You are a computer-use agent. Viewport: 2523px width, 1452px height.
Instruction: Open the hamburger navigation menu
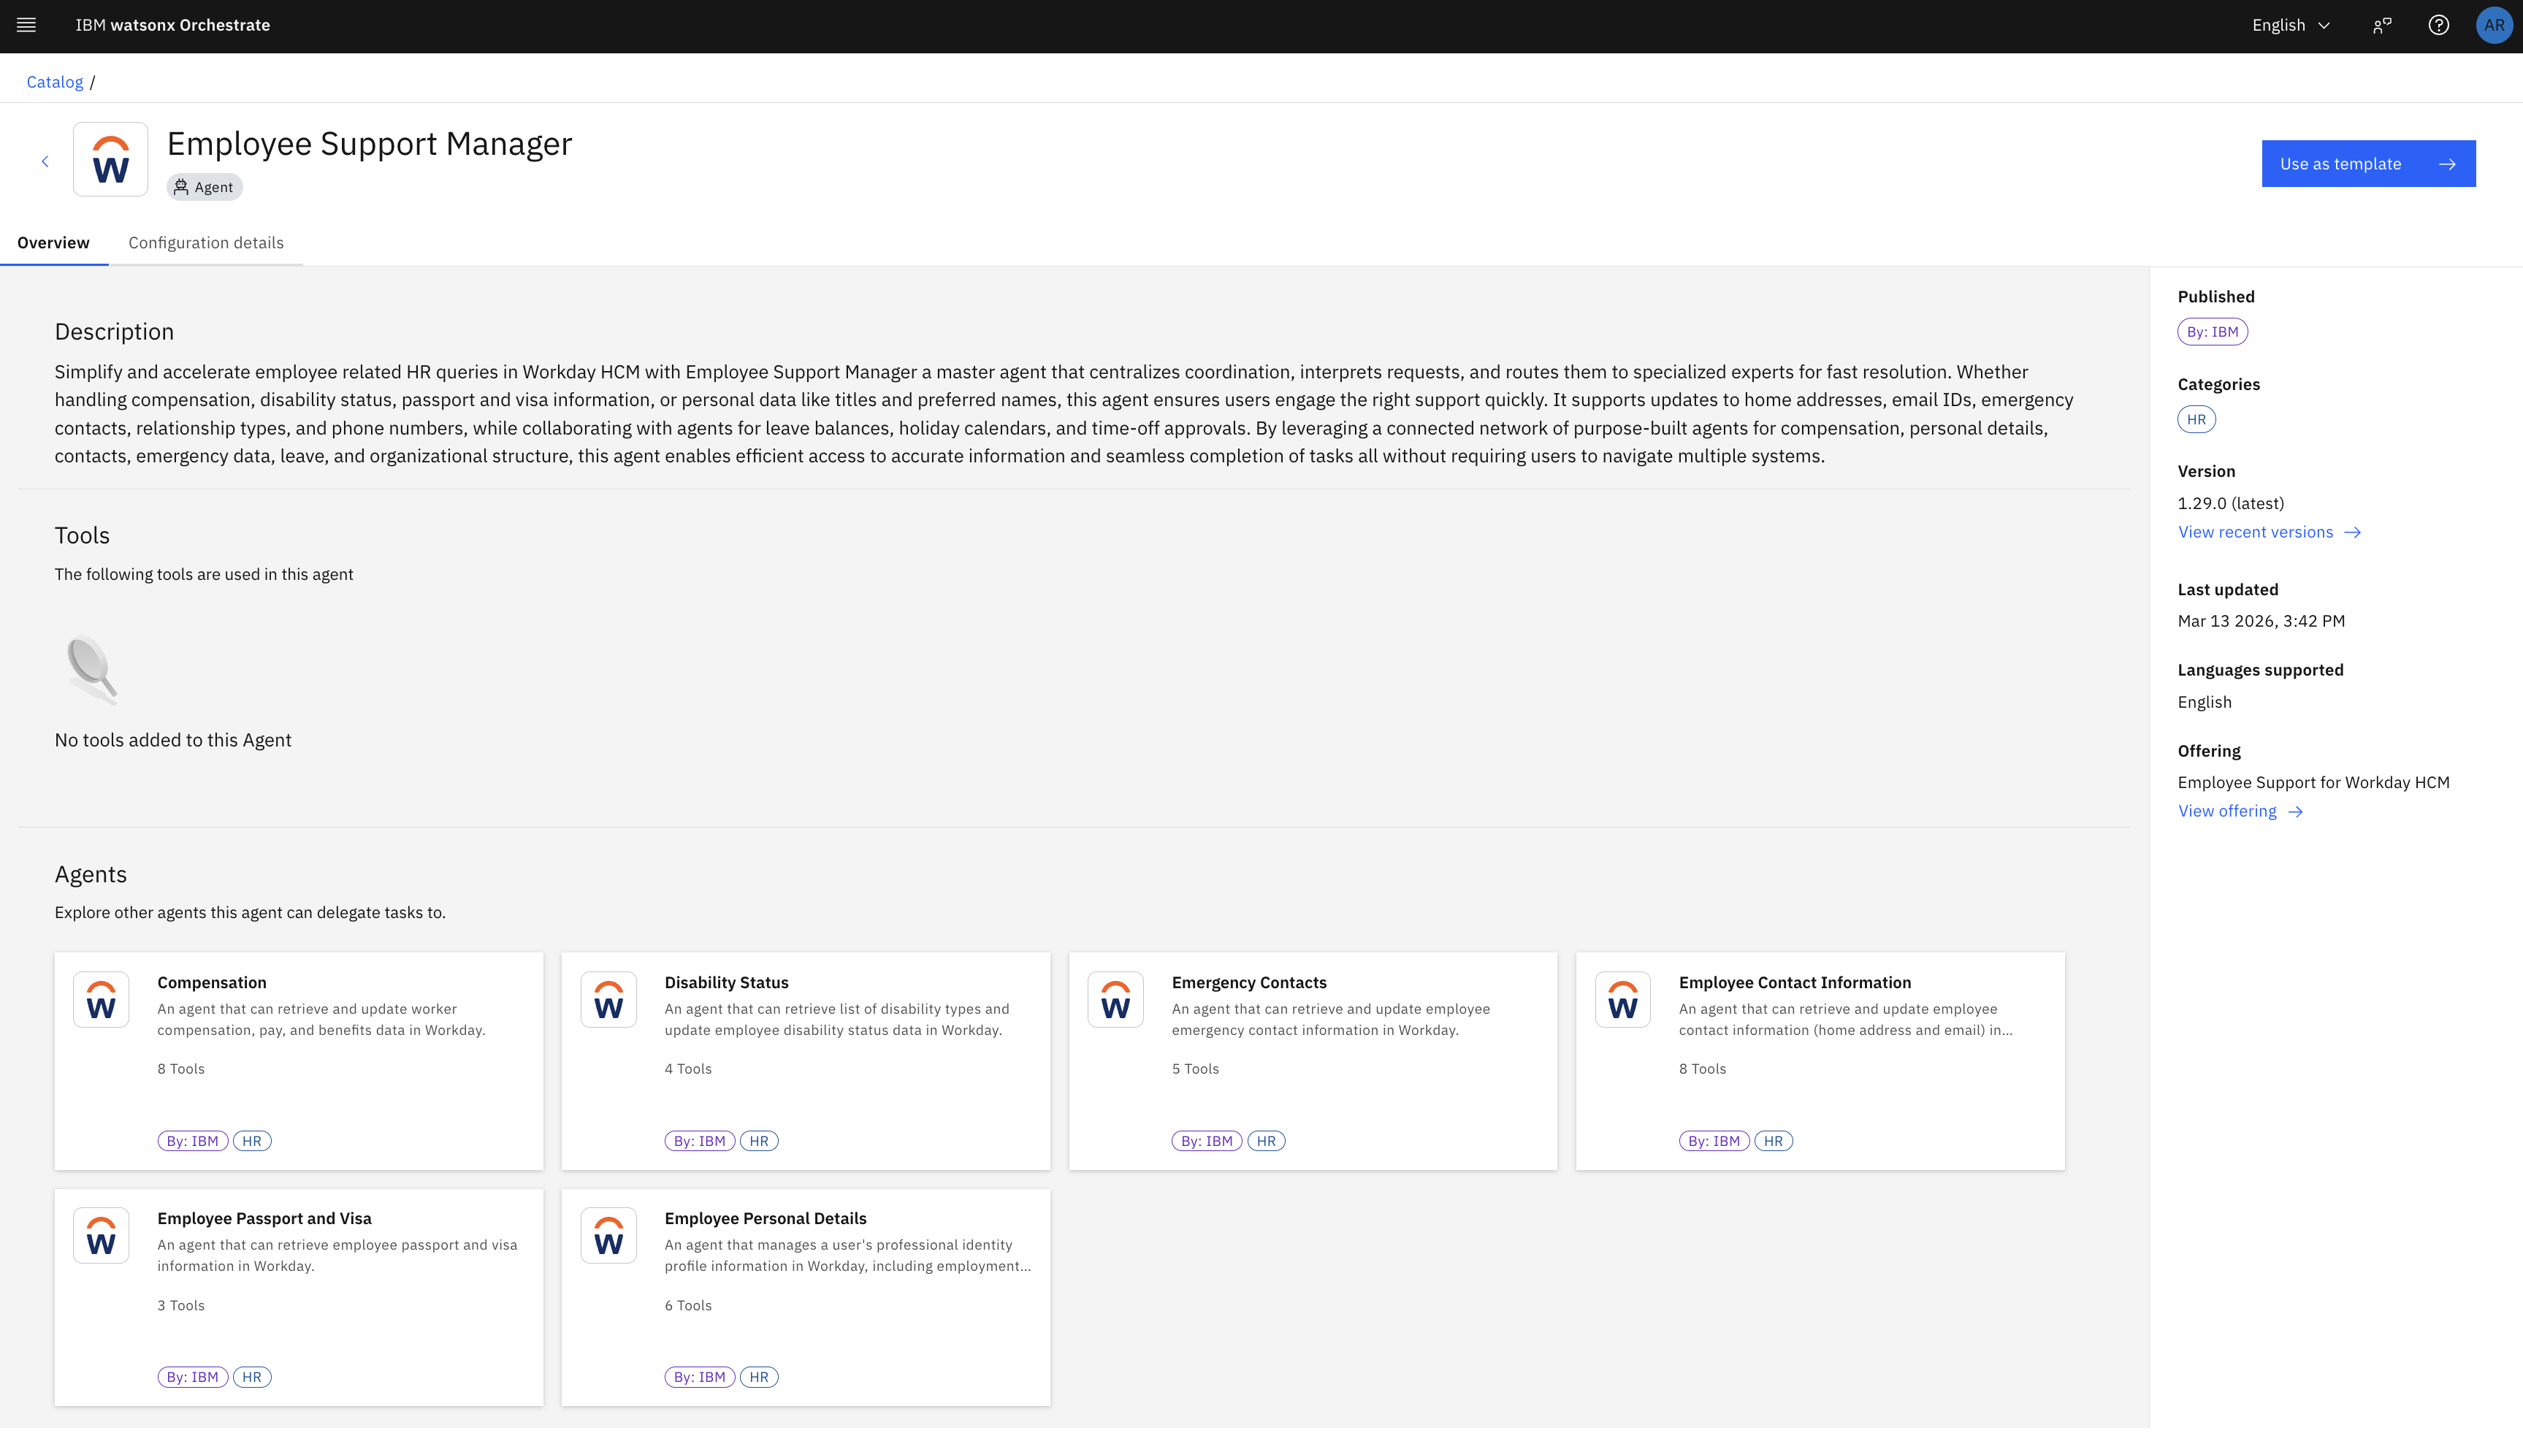coord(27,25)
